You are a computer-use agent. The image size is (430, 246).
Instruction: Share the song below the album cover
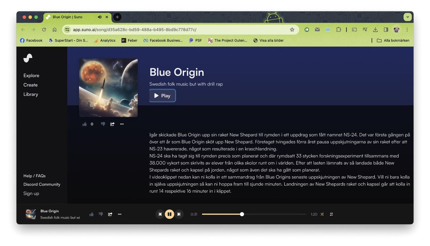pos(112,124)
